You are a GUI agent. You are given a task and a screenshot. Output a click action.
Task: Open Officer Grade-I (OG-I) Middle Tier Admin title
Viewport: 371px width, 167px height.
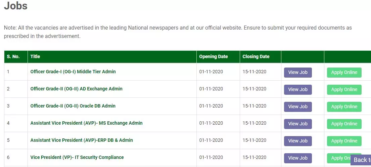[73, 72]
